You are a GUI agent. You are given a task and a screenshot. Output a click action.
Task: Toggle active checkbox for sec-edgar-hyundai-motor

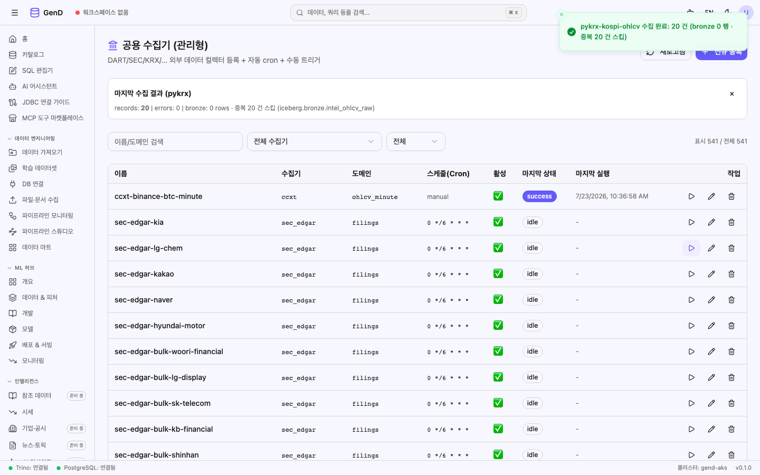(498, 325)
